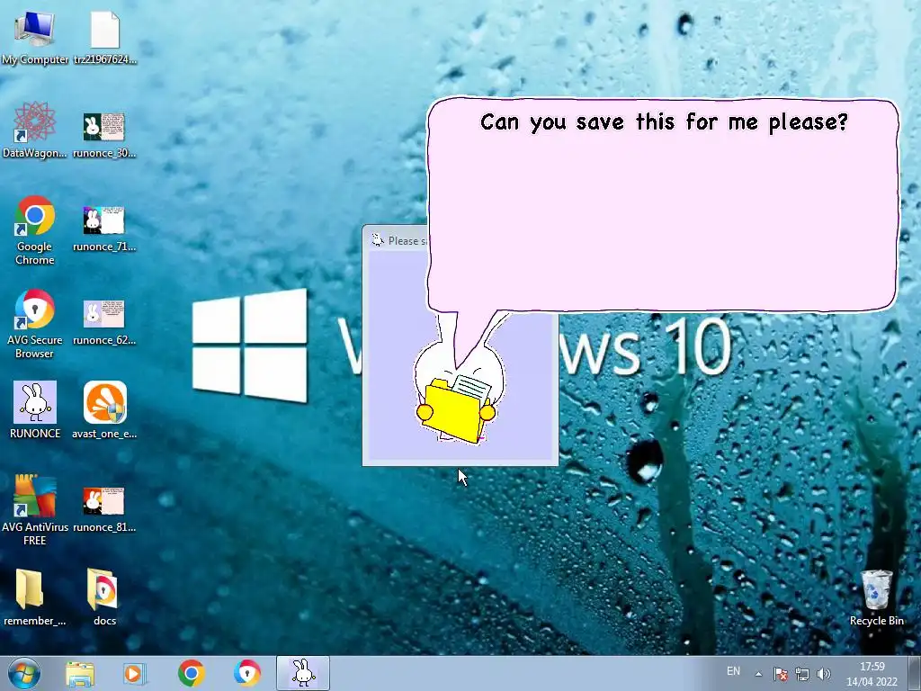The height and width of the screenshot is (691, 921).
Task: Open the Windows Start menu orb
Action: click(24, 673)
